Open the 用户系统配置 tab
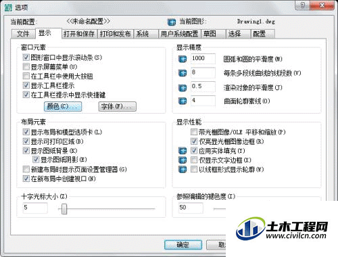The width and height of the screenshot is (338, 257). [x=180, y=34]
